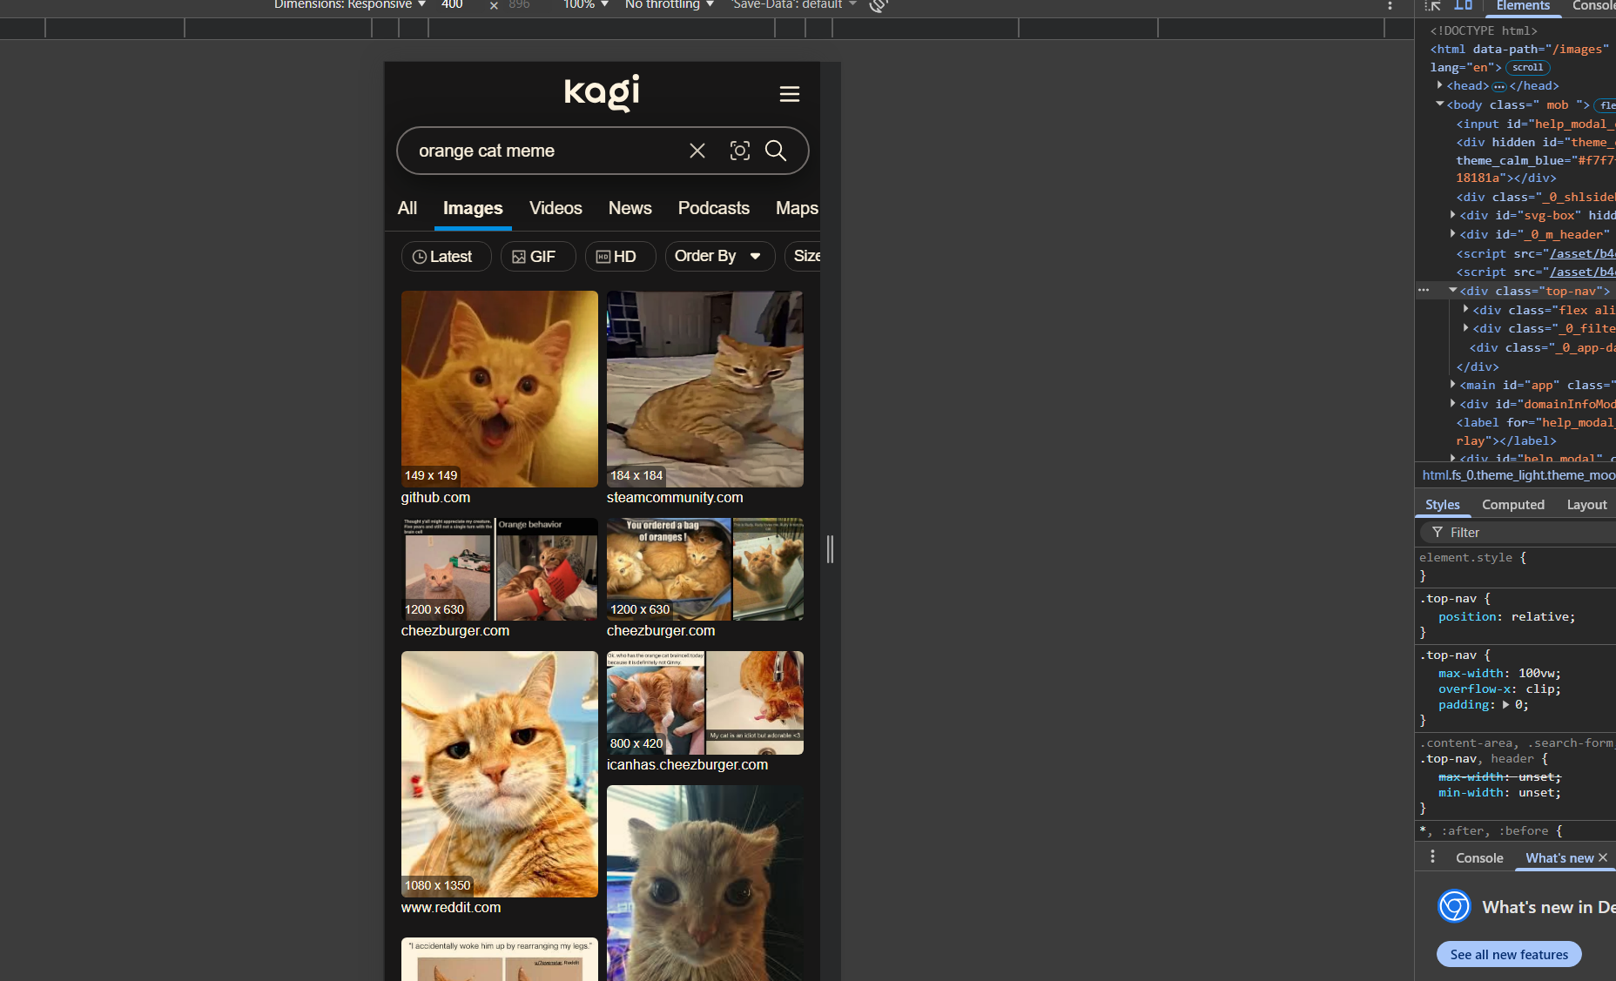Click See all new features button

1508,954
